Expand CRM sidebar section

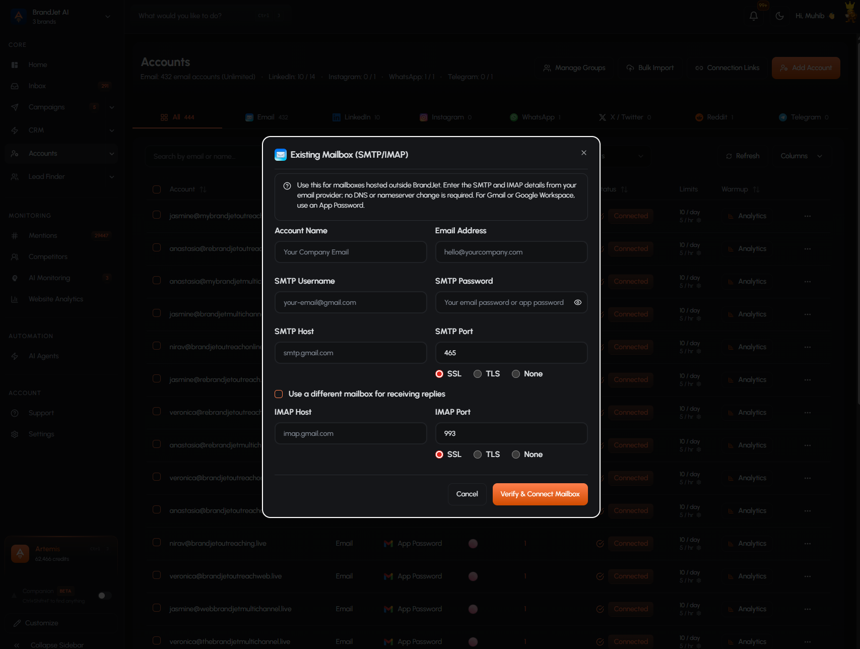(111, 131)
